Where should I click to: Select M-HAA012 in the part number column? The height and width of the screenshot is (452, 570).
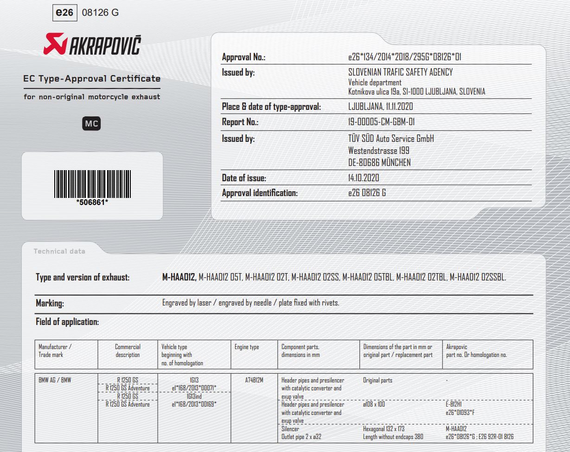tap(457, 429)
